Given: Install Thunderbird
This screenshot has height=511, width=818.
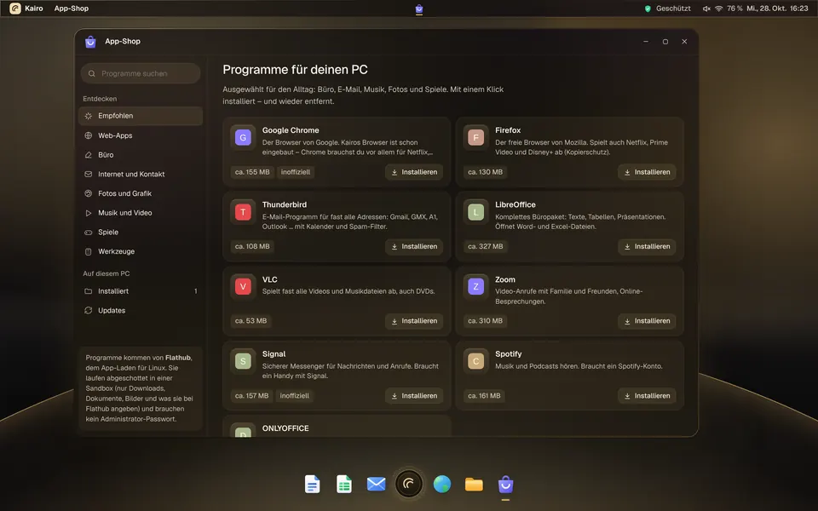Looking at the screenshot, I should click(414, 247).
